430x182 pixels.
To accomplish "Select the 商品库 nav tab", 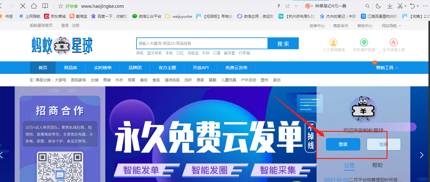I will click(x=71, y=68).
